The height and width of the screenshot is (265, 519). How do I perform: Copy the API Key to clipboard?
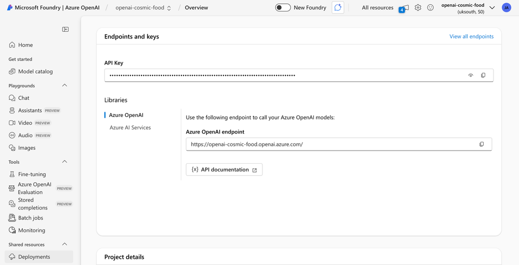point(483,75)
